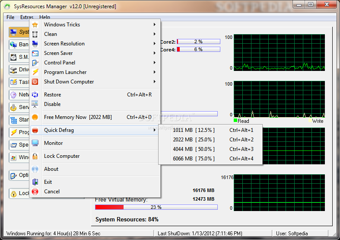Open the Netw sidebar button
Screen dimensions: 340x240
[19, 95]
